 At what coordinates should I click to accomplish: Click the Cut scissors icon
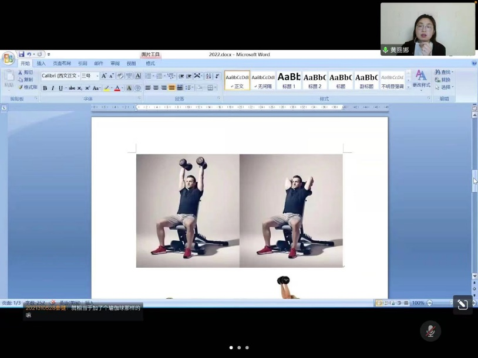tap(25, 72)
